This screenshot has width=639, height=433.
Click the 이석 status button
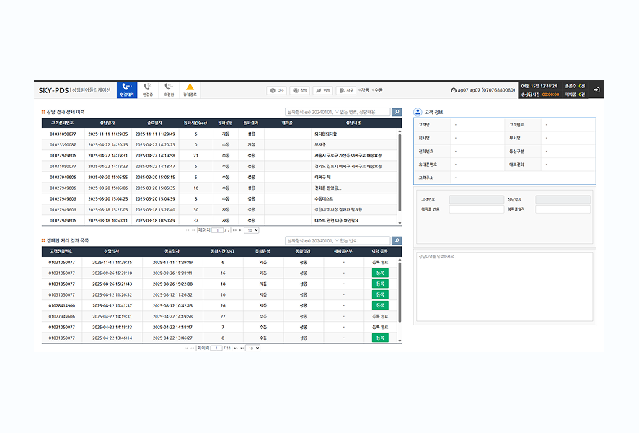pyautogui.click(x=323, y=90)
